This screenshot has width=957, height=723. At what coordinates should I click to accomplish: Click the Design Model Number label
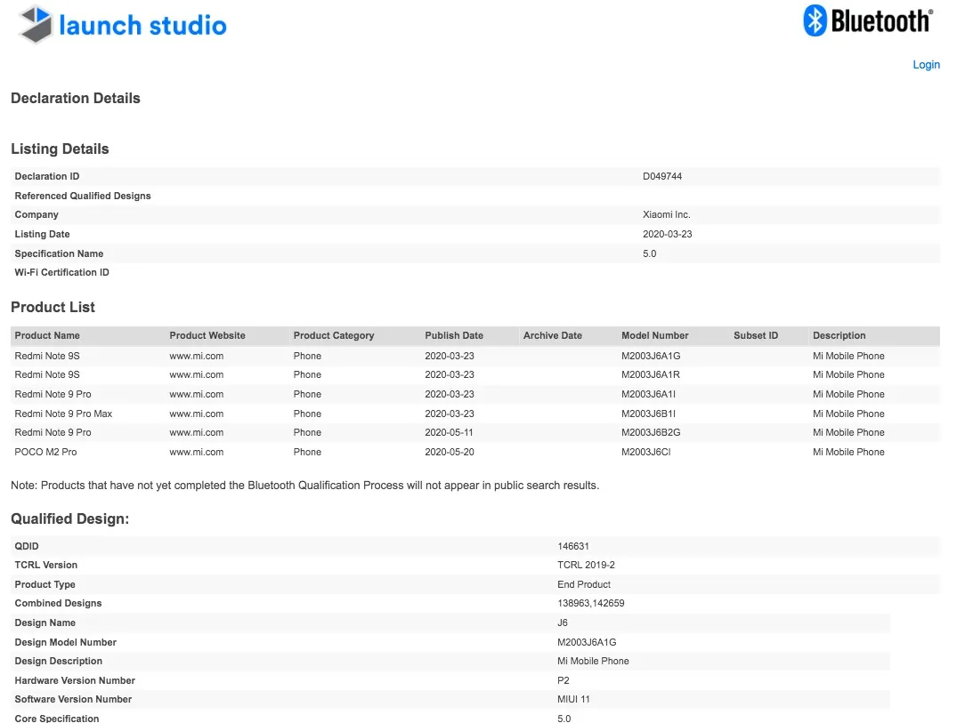(x=65, y=642)
